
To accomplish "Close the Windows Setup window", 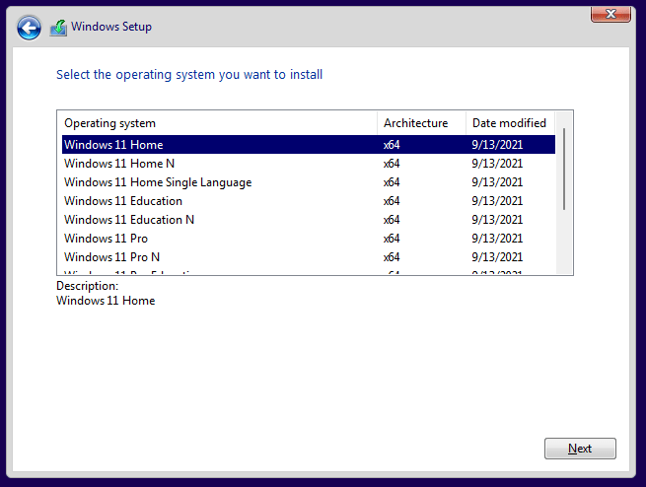I will (x=610, y=14).
